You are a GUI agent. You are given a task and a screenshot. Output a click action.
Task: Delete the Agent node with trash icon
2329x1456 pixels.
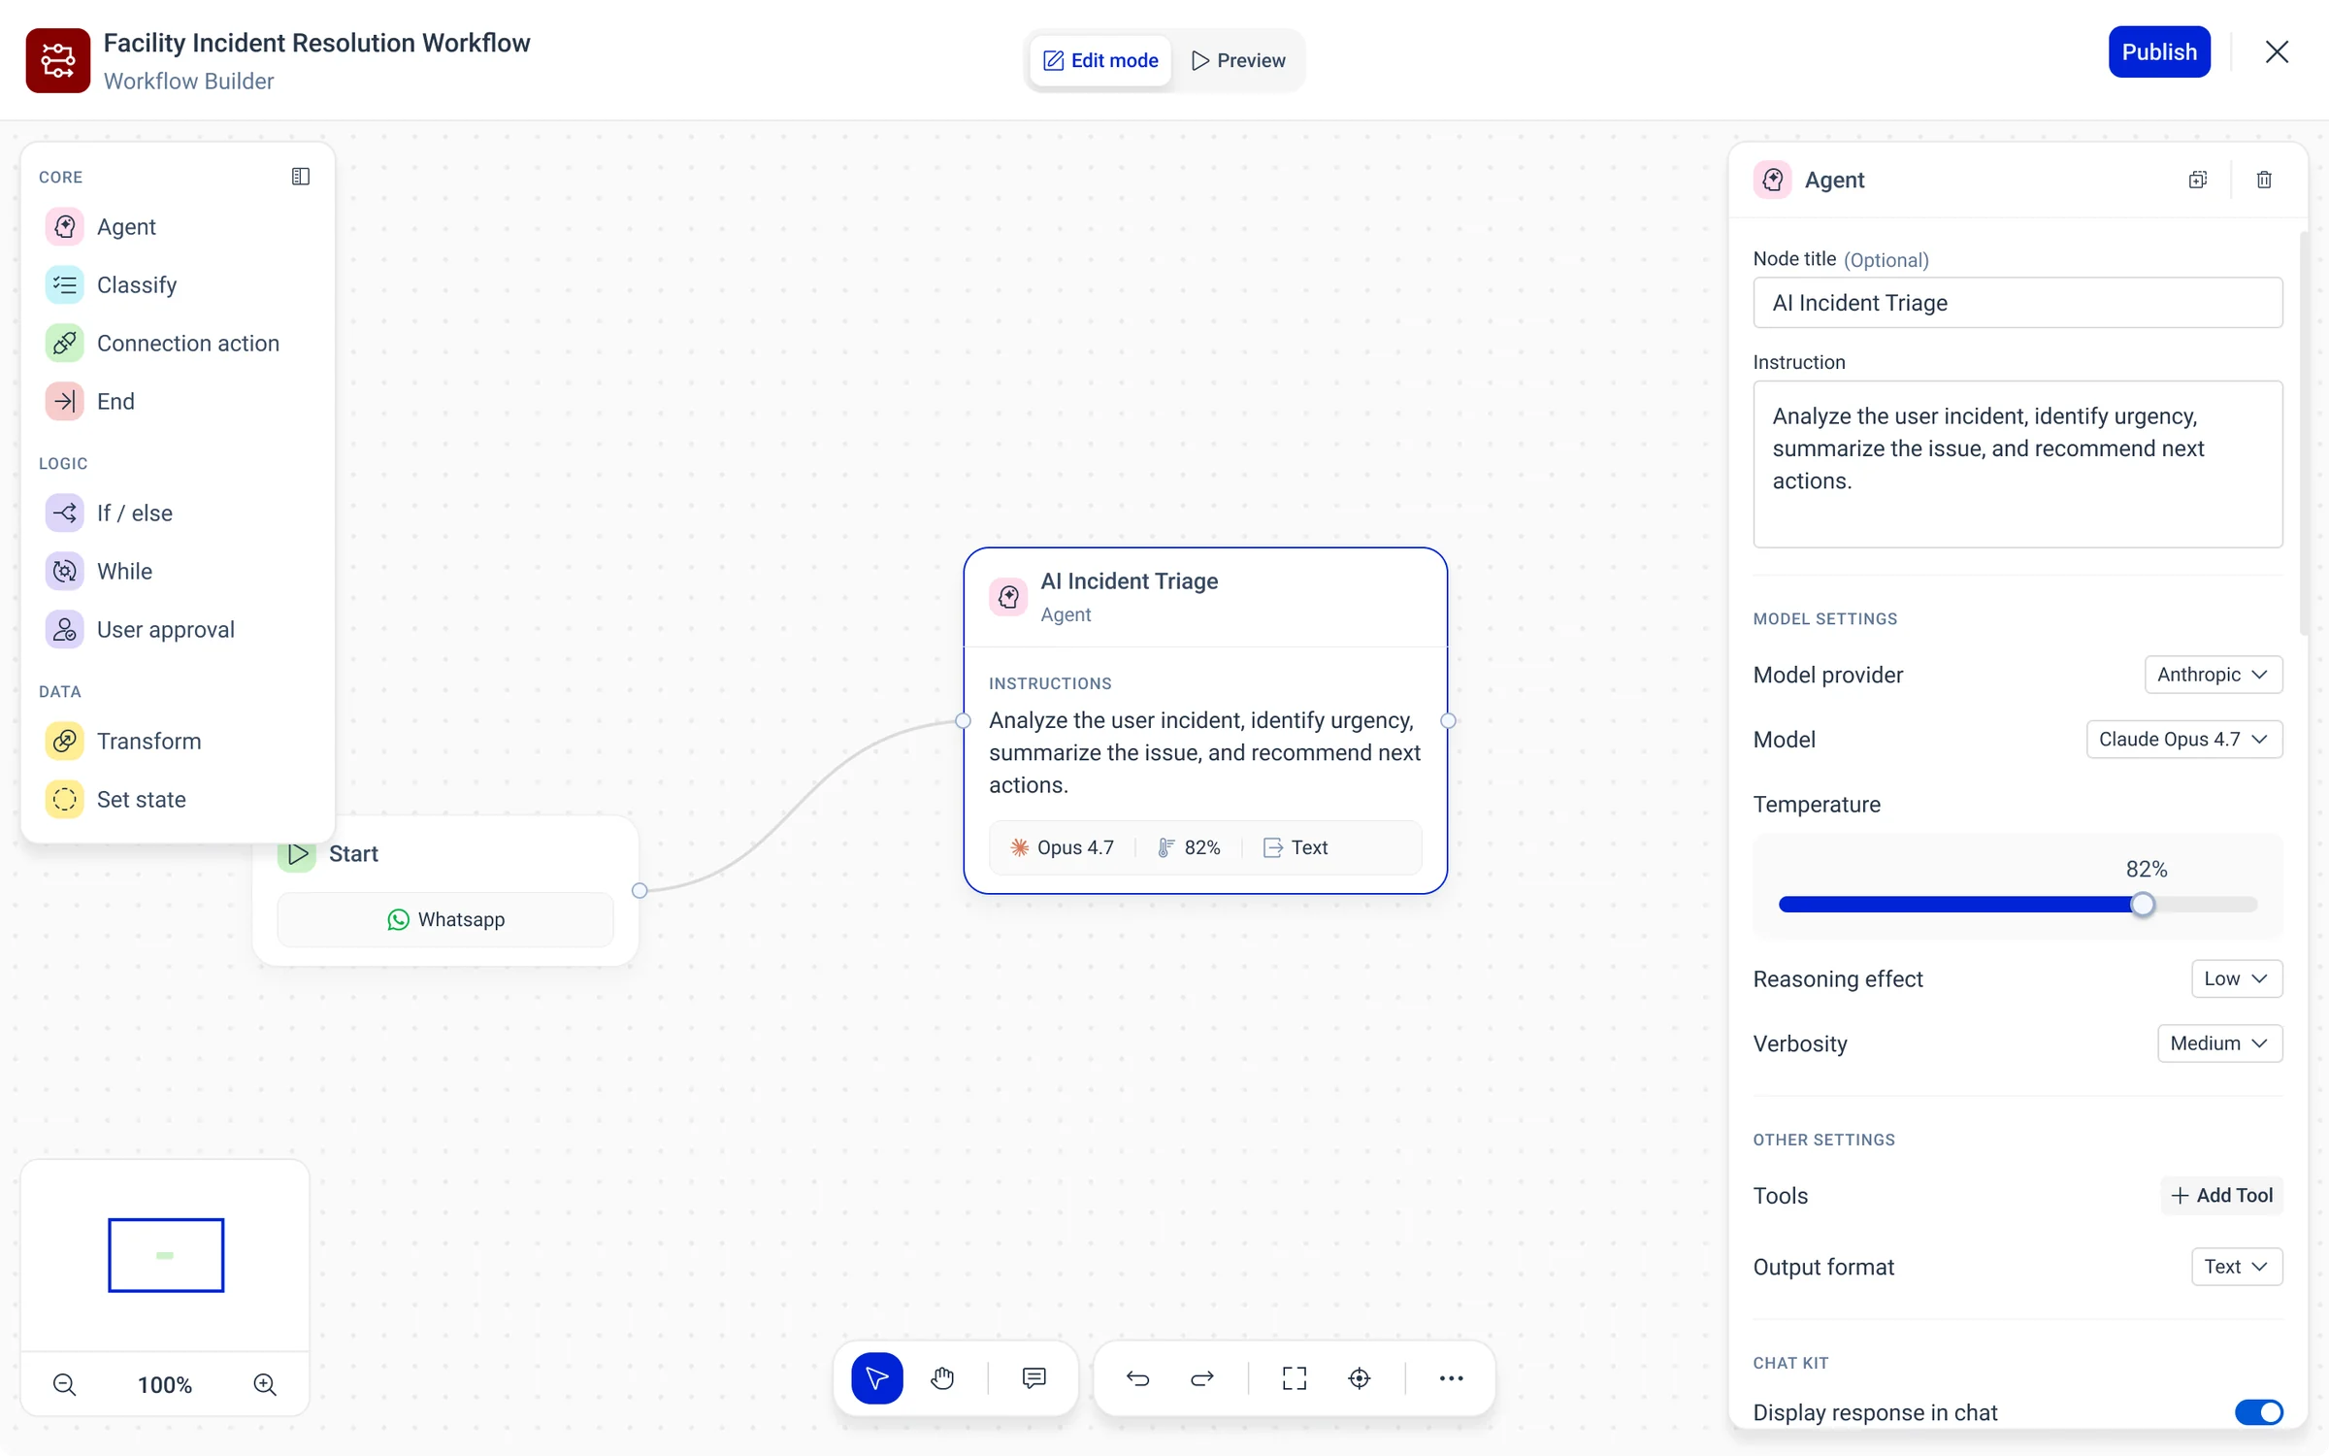point(2264,180)
